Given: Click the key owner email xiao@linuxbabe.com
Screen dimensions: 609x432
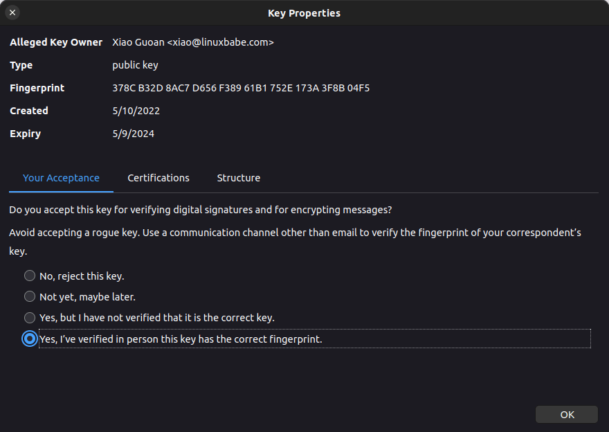Looking at the screenshot, I should [221, 42].
